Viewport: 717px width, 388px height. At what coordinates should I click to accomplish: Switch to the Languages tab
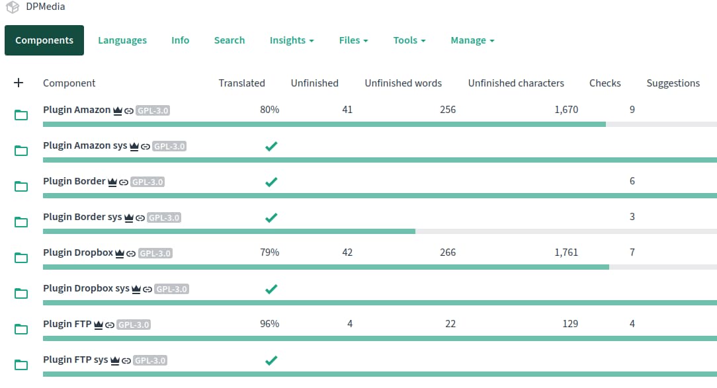(122, 40)
